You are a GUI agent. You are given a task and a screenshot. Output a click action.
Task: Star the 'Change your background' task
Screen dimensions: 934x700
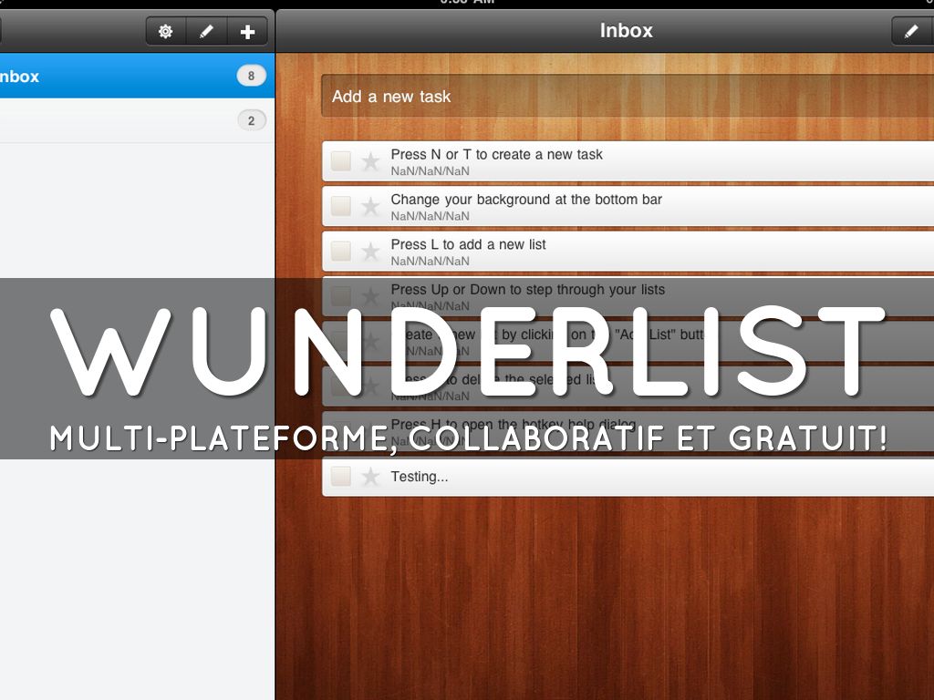click(x=370, y=207)
